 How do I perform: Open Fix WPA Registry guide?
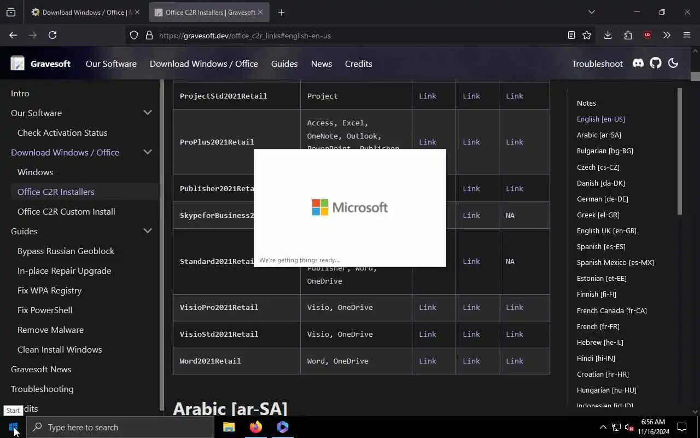pyautogui.click(x=49, y=290)
